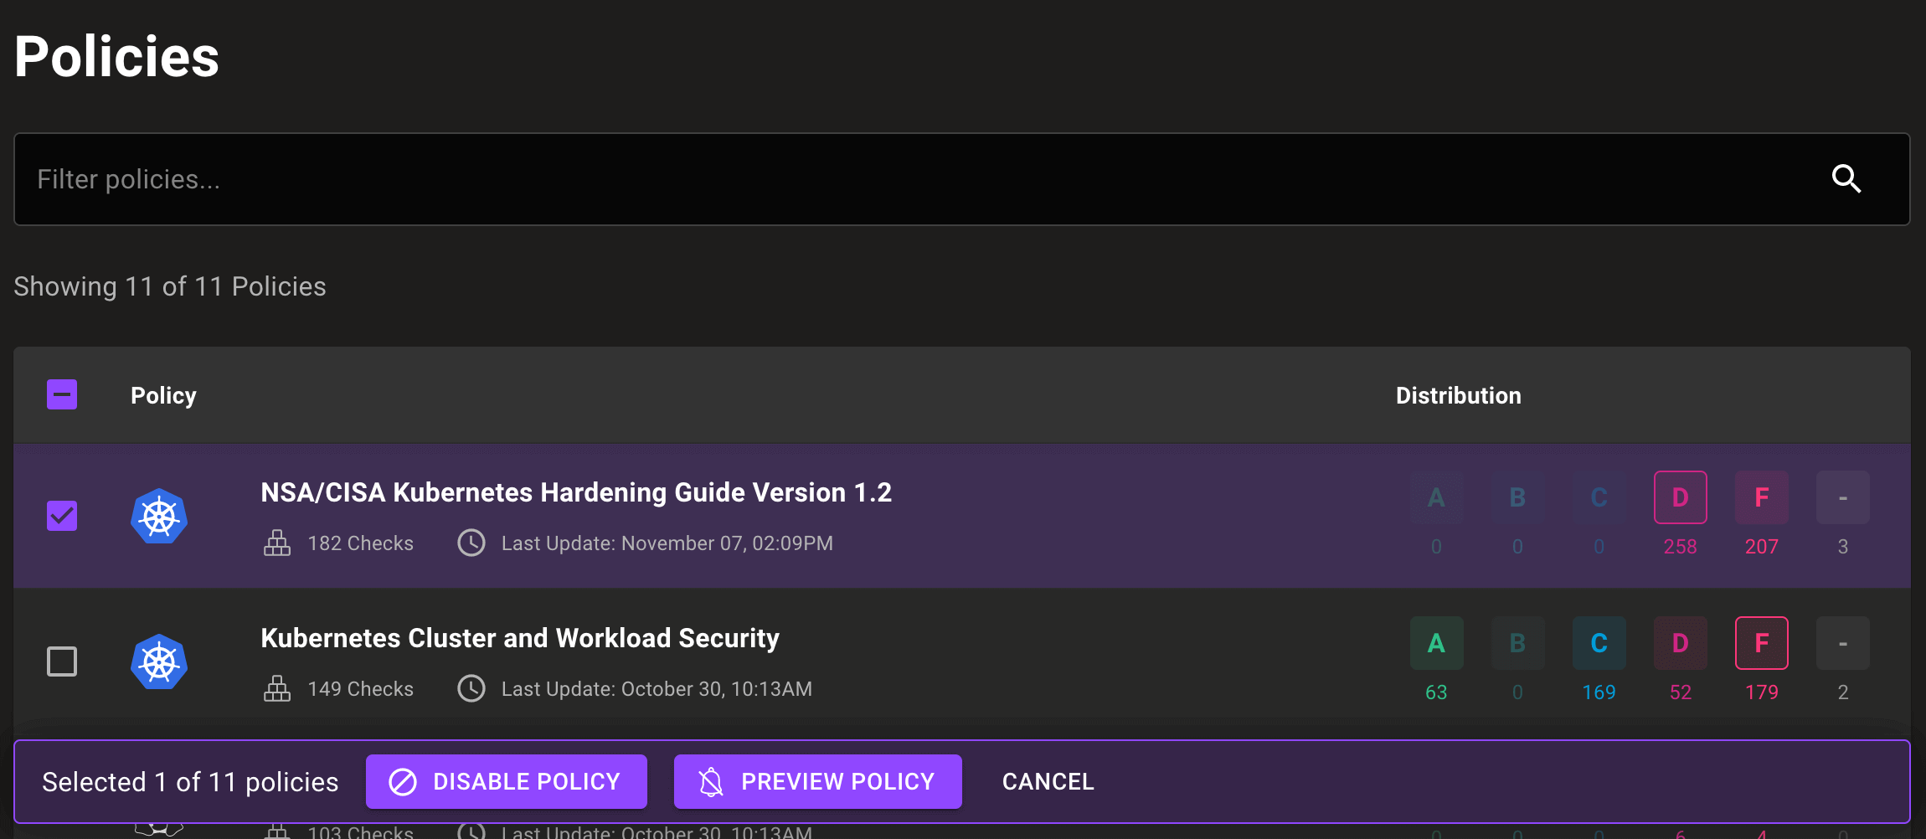Click the Preview Policy button
This screenshot has height=839, width=1926.
click(x=817, y=781)
